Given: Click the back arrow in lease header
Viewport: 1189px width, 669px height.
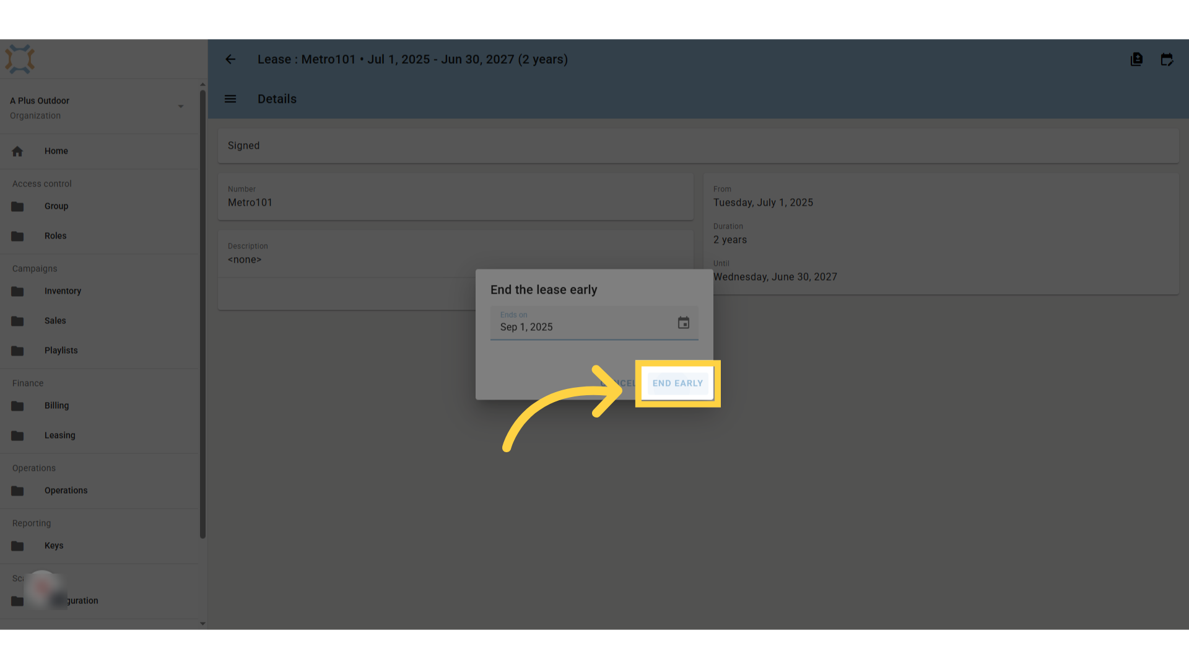Looking at the screenshot, I should (x=230, y=59).
